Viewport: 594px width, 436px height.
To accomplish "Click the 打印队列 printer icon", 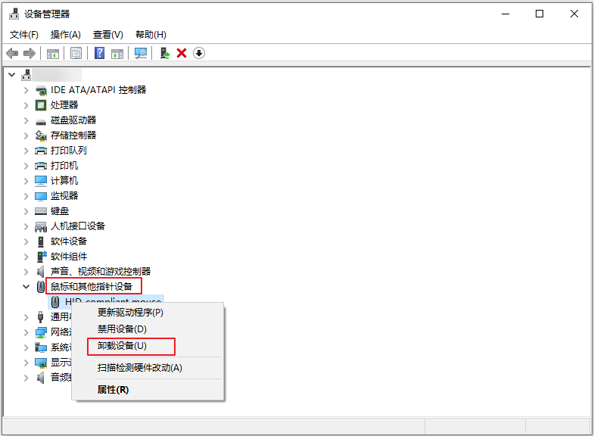I will (x=41, y=151).
